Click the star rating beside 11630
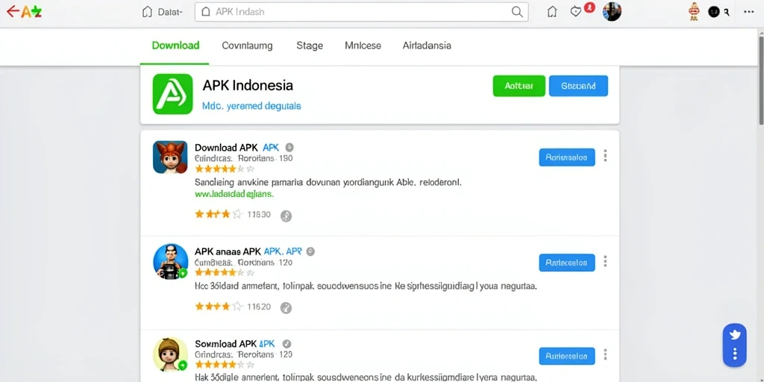 pos(219,214)
